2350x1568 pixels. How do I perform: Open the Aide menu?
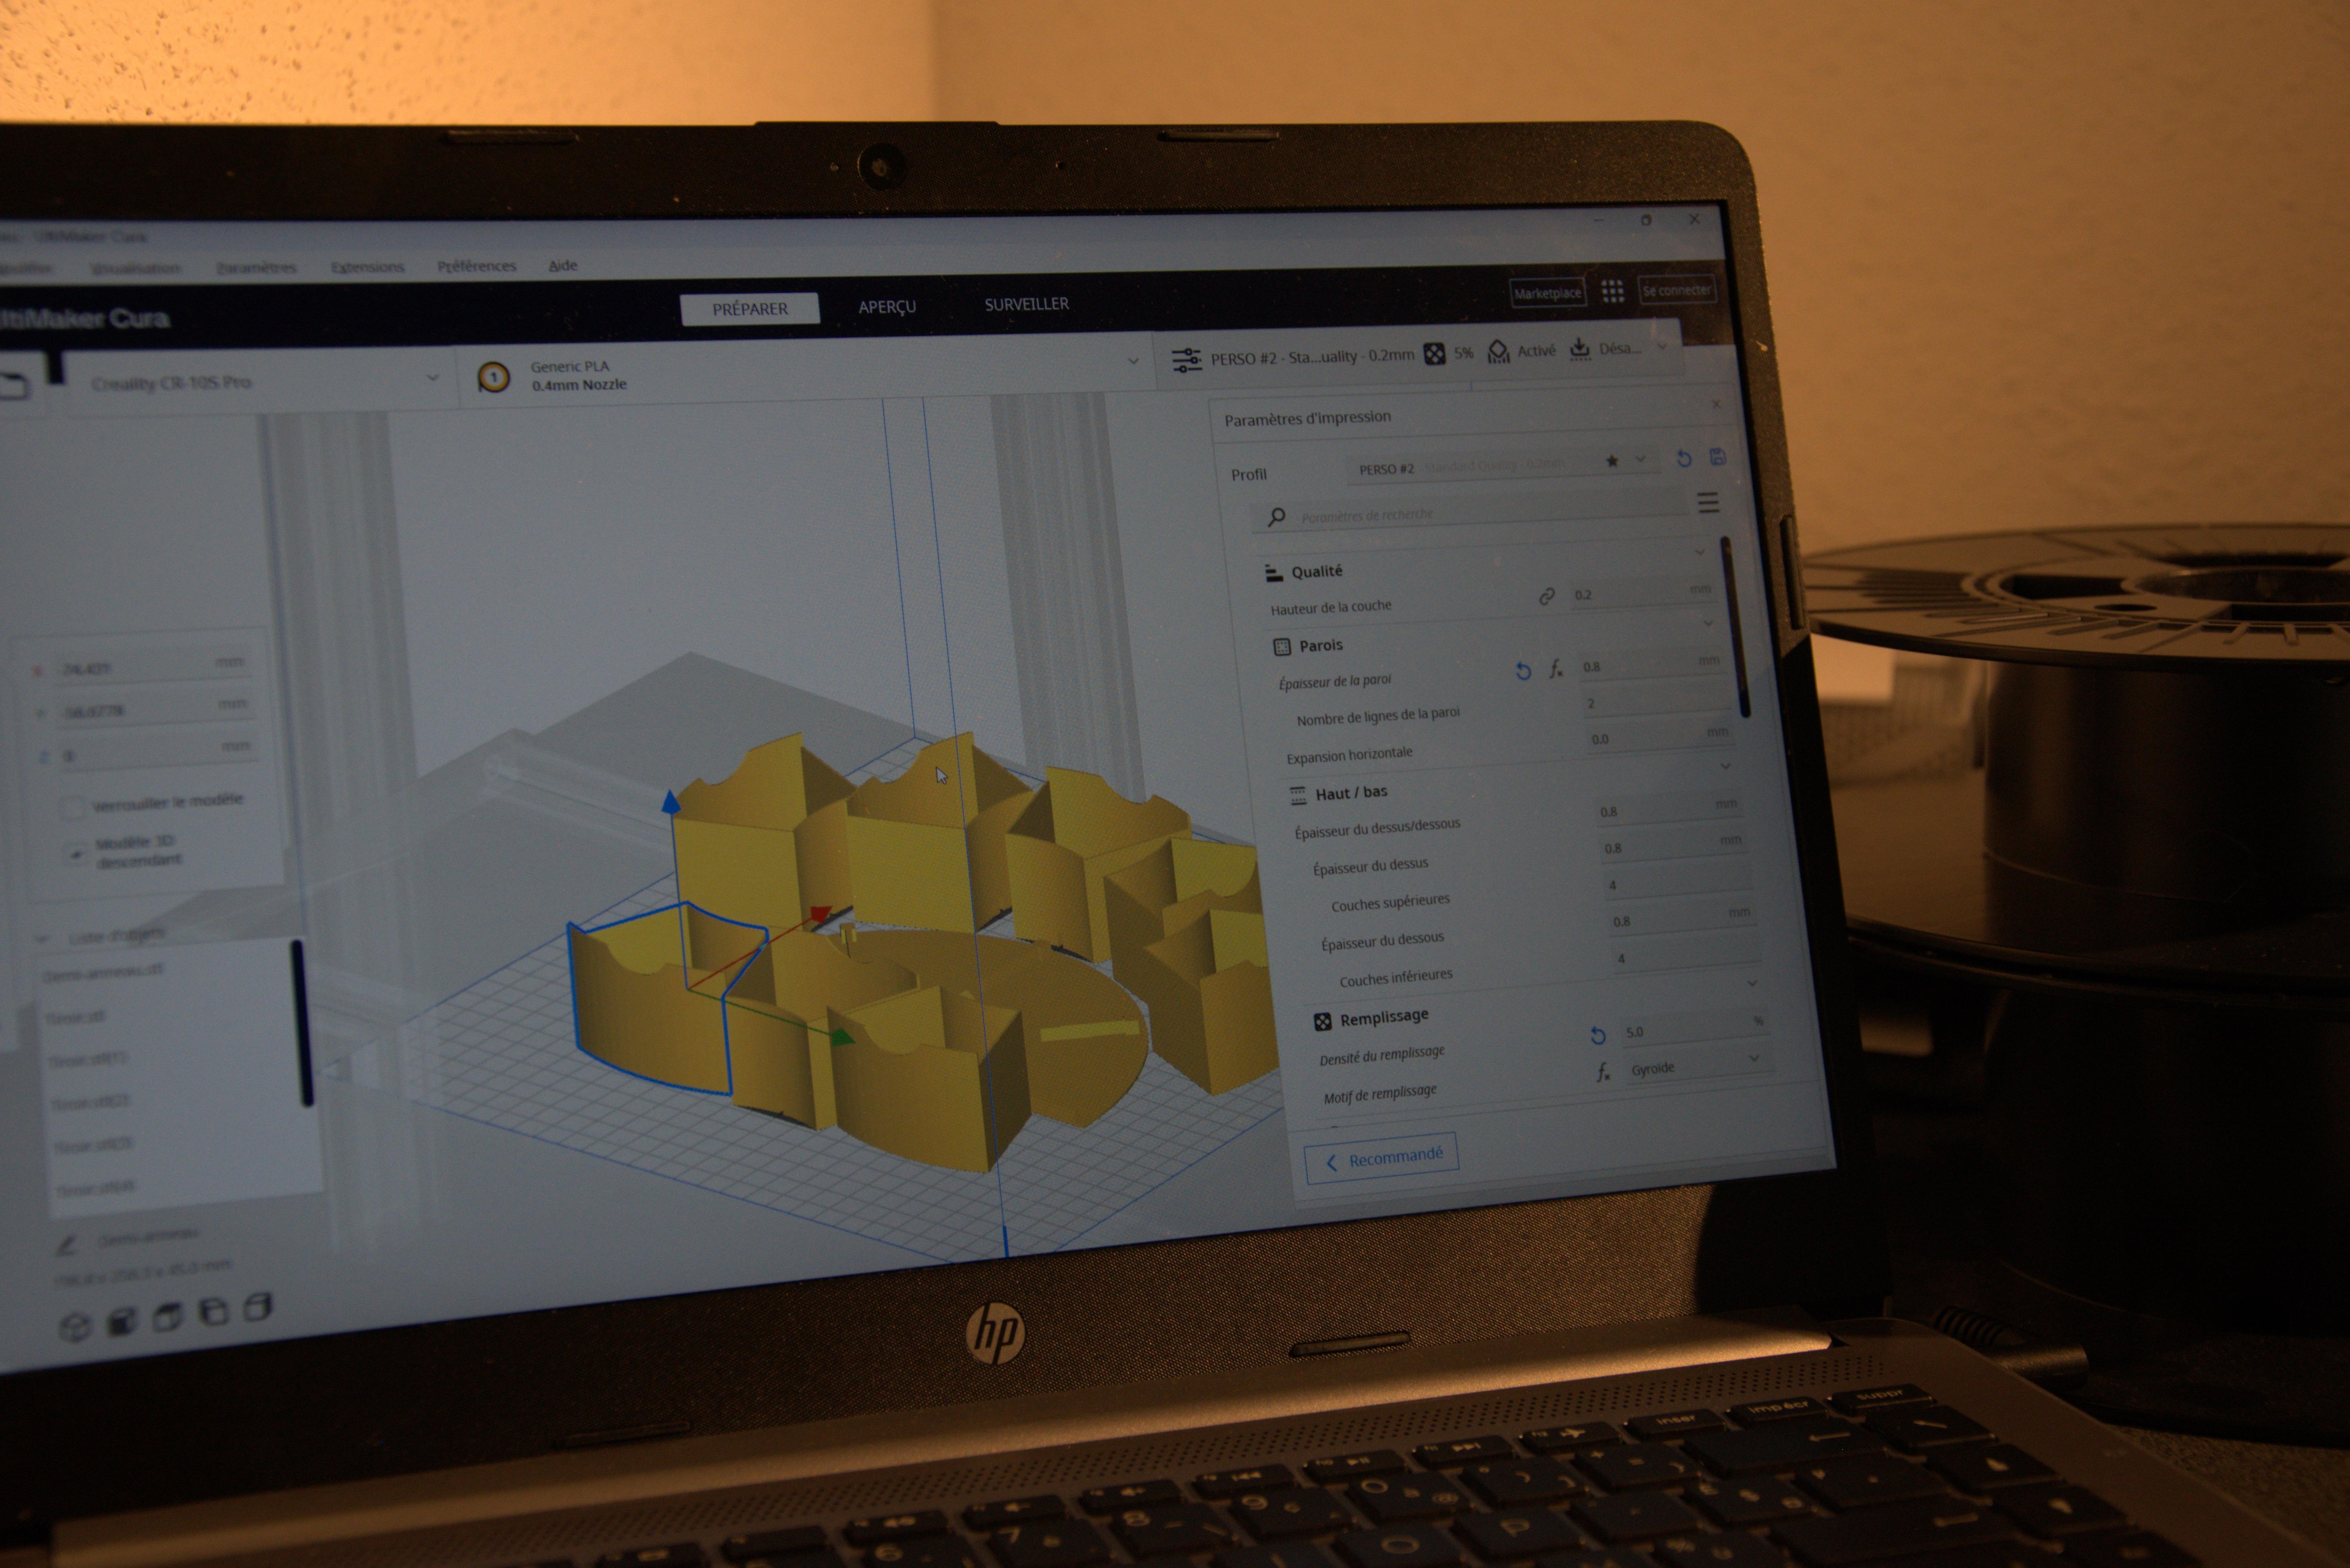click(x=563, y=265)
